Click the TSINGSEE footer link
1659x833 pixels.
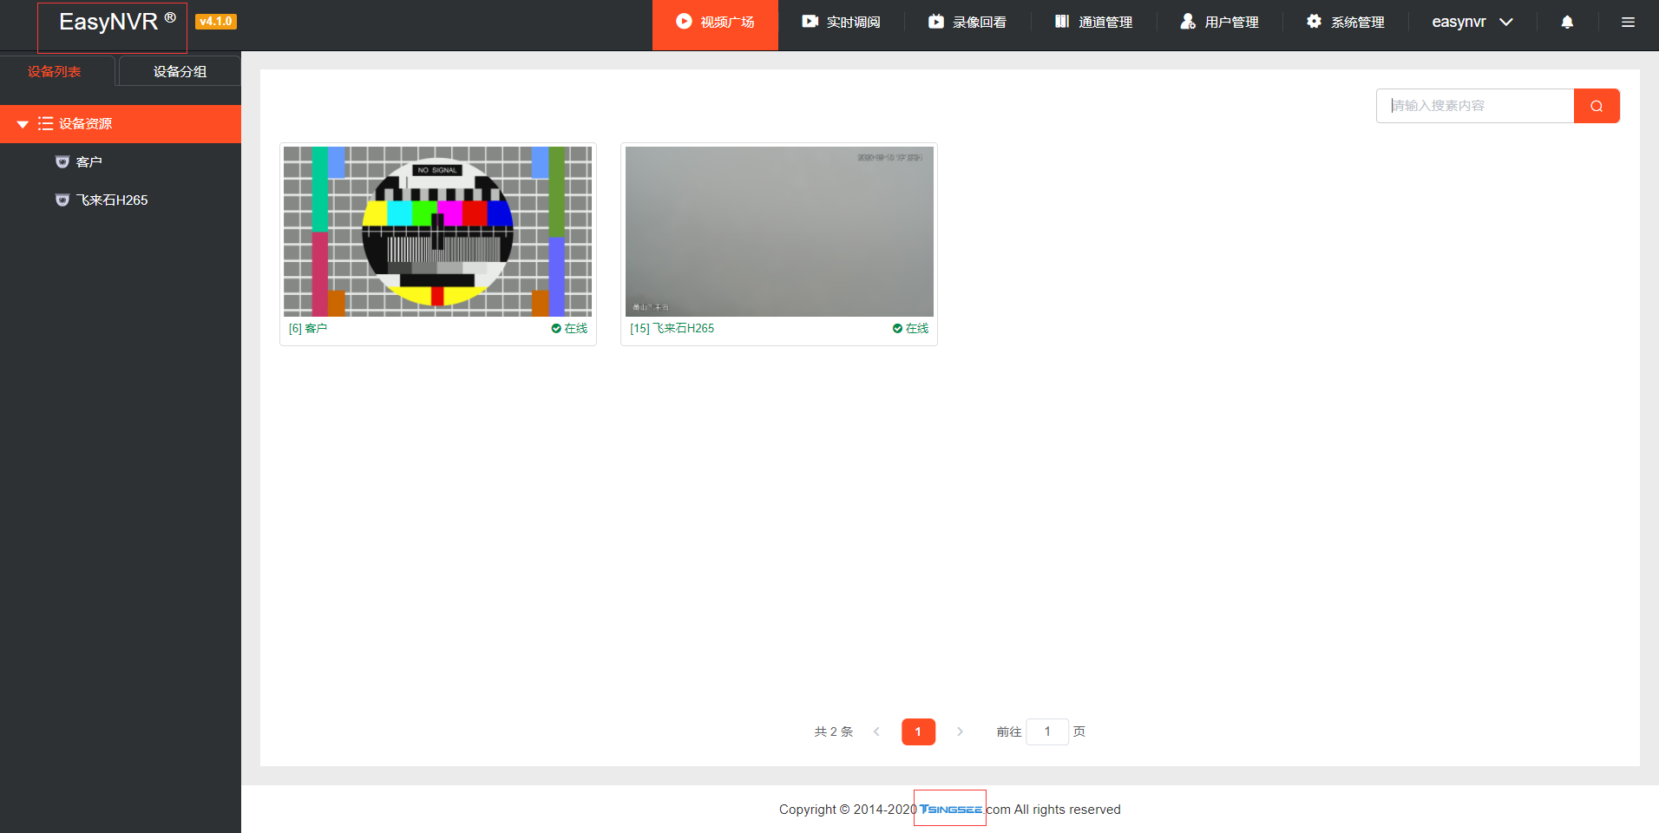coord(949,808)
